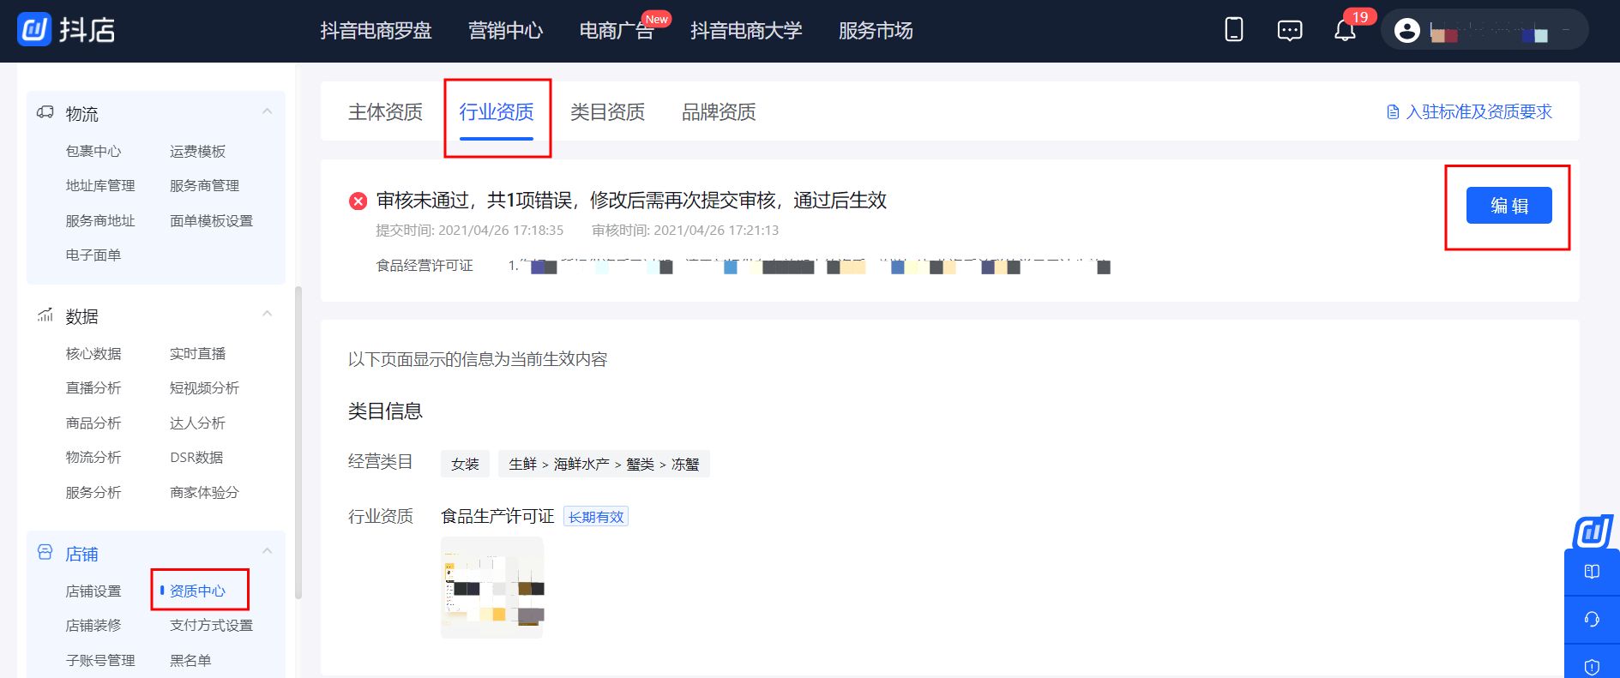Open 商品分析 in the sidebar

pyautogui.click(x=93, y=423)
